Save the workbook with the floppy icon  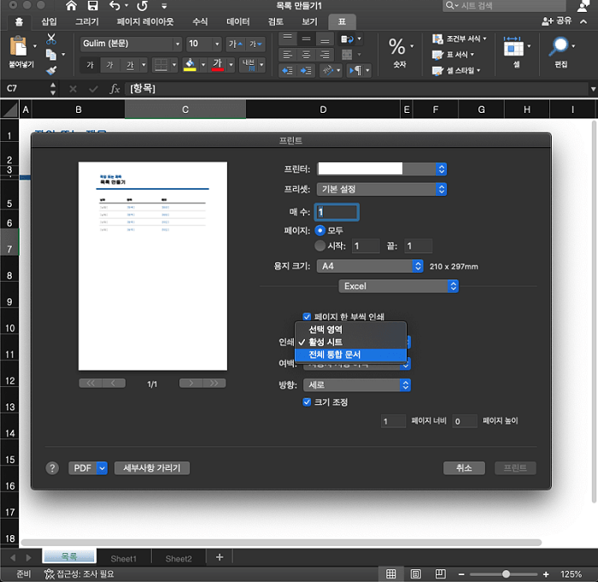point(92,6)
